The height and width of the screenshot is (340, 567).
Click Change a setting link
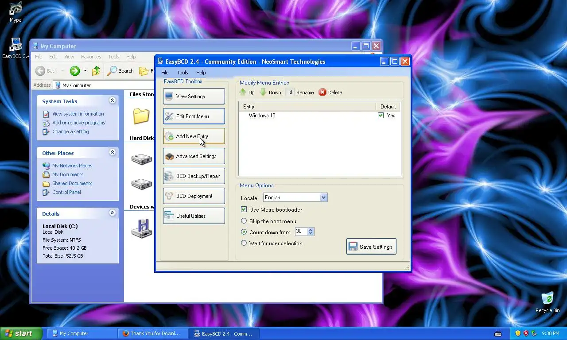click(x=70, y=131)
